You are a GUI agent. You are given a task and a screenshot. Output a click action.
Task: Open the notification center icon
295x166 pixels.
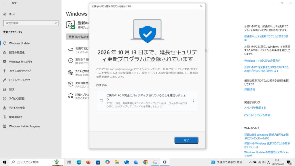point(289,162)
